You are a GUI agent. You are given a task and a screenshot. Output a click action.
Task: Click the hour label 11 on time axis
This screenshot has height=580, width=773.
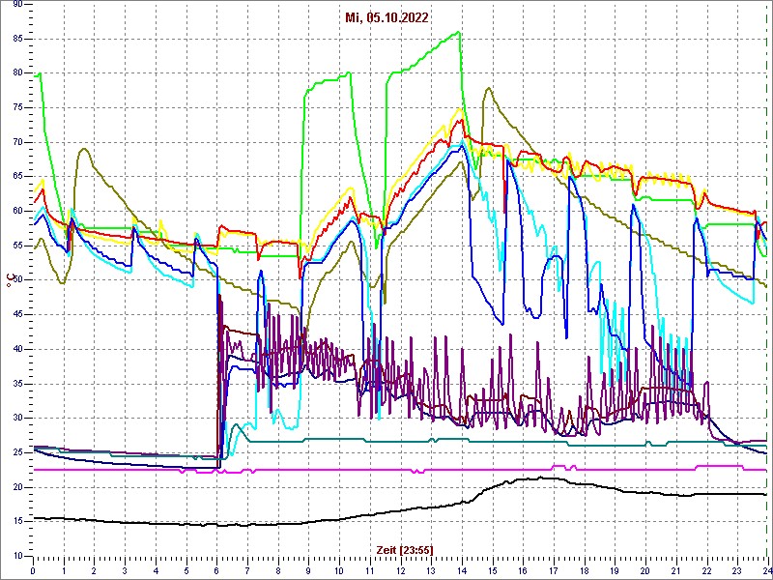coord(370,569)
